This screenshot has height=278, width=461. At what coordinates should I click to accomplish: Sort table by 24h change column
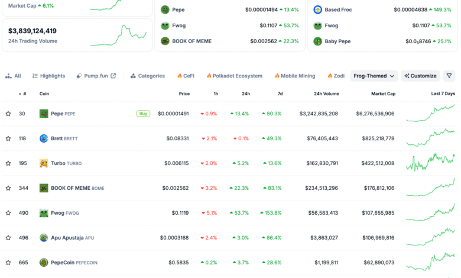[246, 94]
